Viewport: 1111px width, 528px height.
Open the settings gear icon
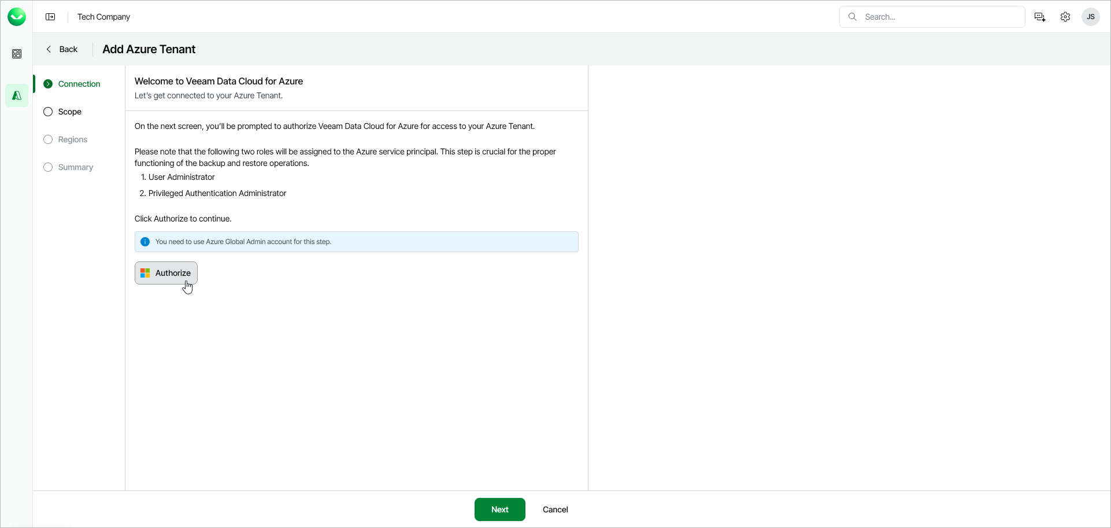tap(1065, 17)
